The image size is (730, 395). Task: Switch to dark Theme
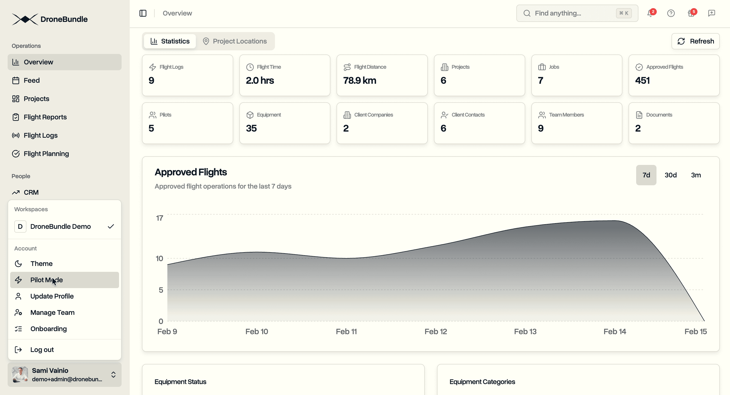point(41,263)
